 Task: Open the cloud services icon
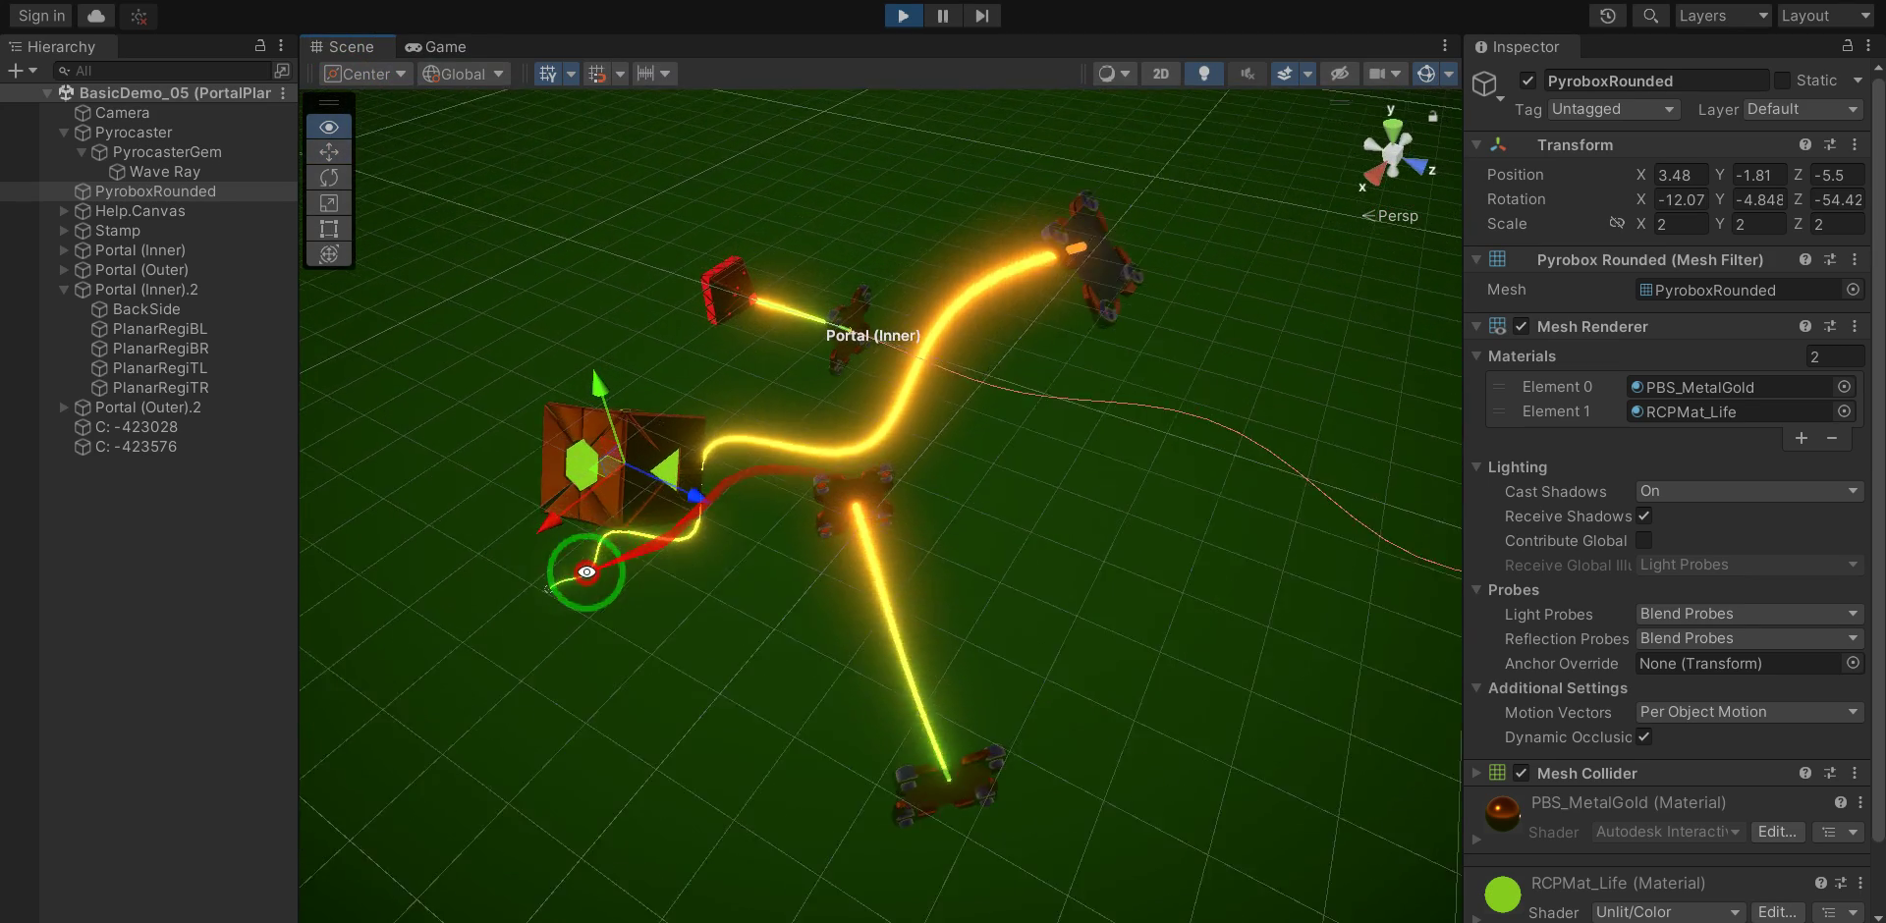(x=96, y=16)
